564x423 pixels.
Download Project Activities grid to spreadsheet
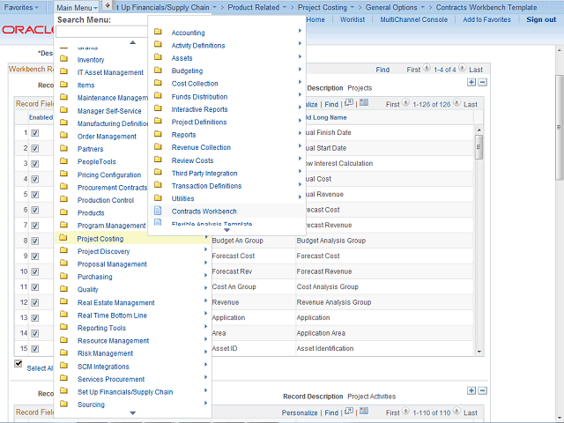point(364,412)
